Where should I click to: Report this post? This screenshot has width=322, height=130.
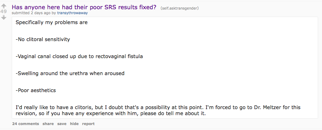[88, 124]
